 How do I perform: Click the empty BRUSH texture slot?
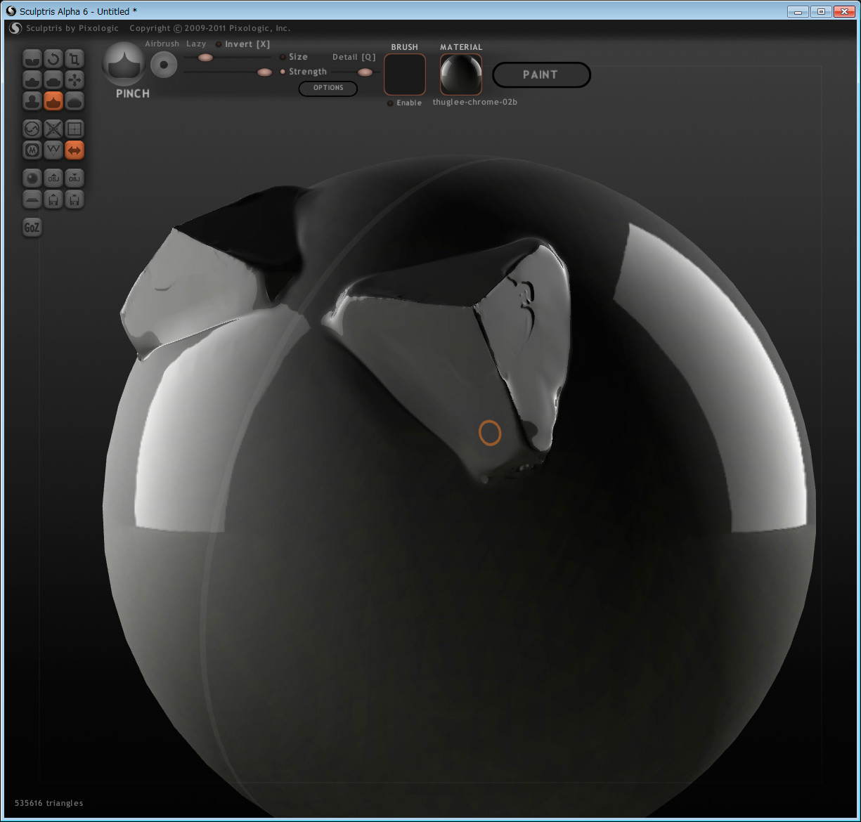coord(405,74)
